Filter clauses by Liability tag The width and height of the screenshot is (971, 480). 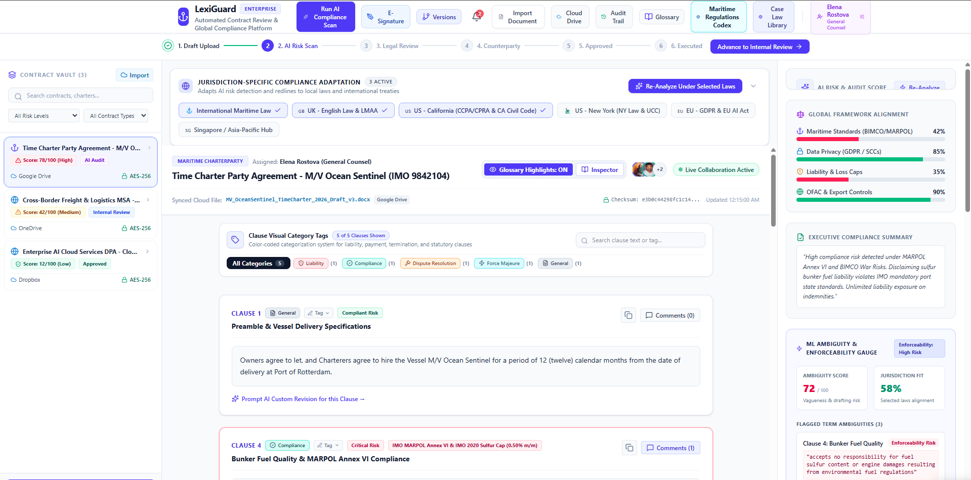(311, 263)
